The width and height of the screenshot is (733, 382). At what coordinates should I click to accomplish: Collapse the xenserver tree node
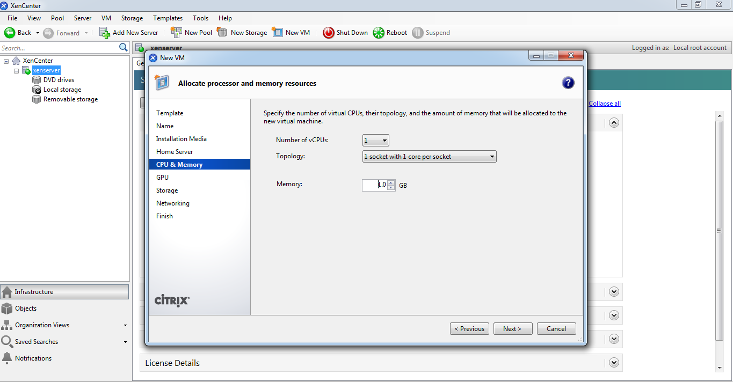[16, 70]
